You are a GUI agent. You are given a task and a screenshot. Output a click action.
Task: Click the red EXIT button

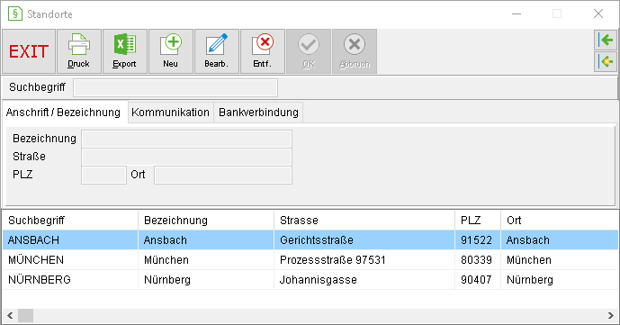[x=29, y=51]
